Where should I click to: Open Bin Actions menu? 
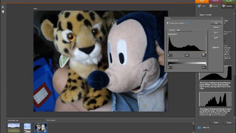pyautogui.click(x=51, y=120)
